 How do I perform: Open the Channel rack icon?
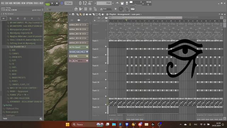pos(85,9)
